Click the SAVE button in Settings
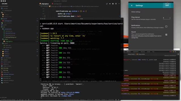This screenshot has width=181, height=101. tap(167, 5)
